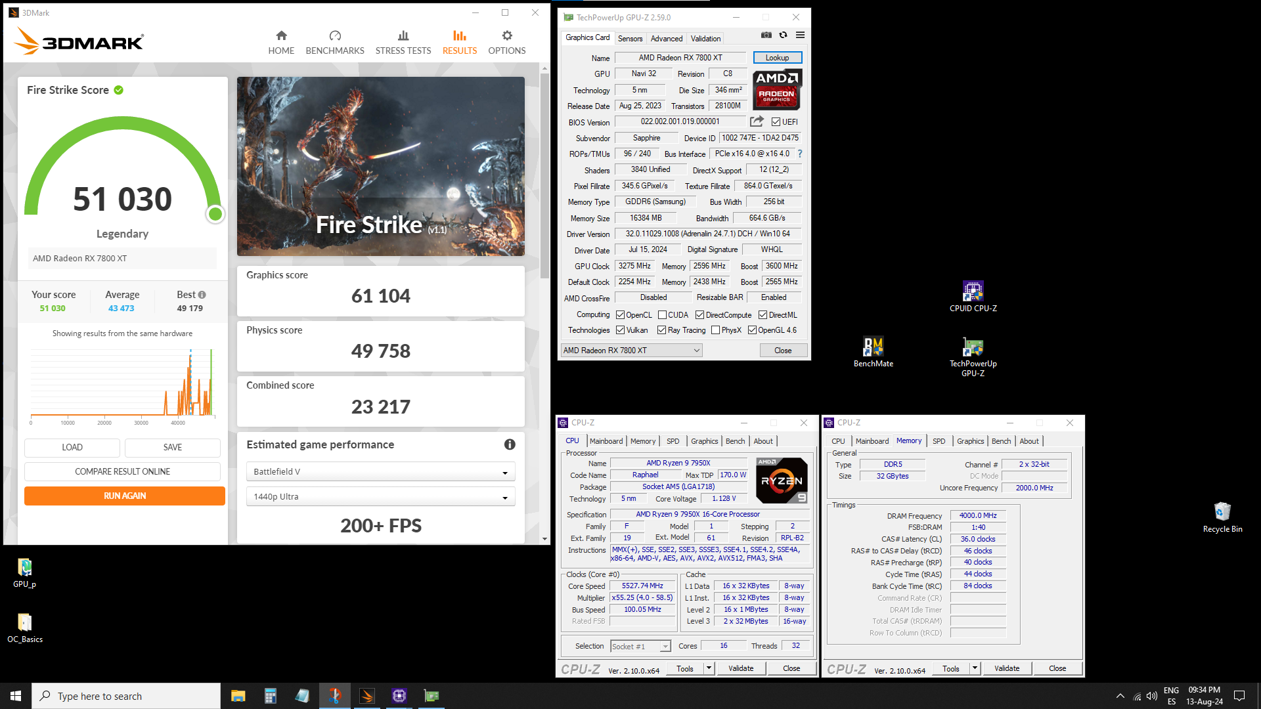Open GPU_p desktop file
Image resolution: width=1261 pixels, height=709 pixels.
point(24,572)
